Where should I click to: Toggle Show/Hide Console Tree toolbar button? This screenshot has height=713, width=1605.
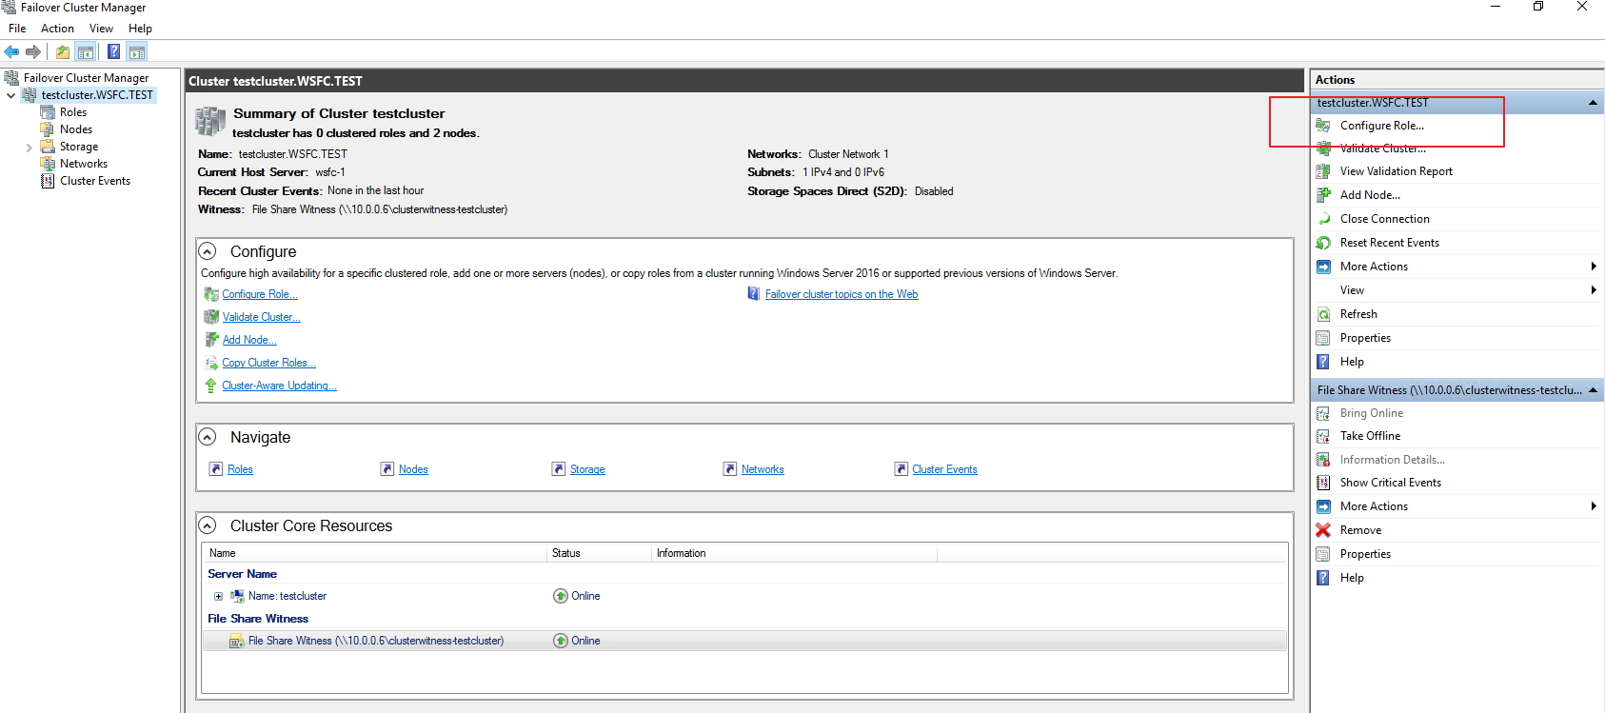pyautogui.click(x=86, y=52)
